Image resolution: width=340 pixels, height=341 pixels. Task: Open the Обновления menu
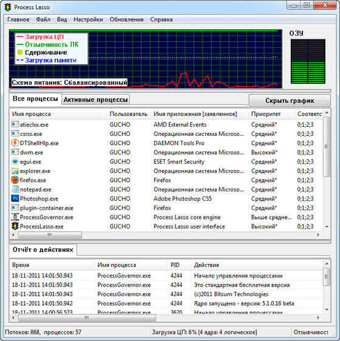click(x=126, y=19)
